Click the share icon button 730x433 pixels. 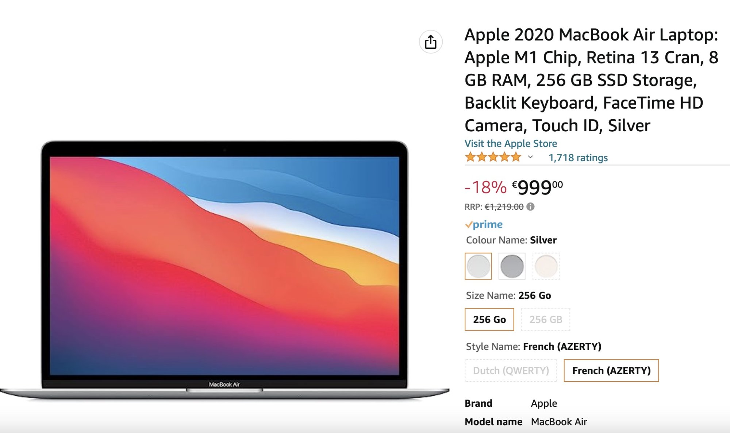click(431, 42)
